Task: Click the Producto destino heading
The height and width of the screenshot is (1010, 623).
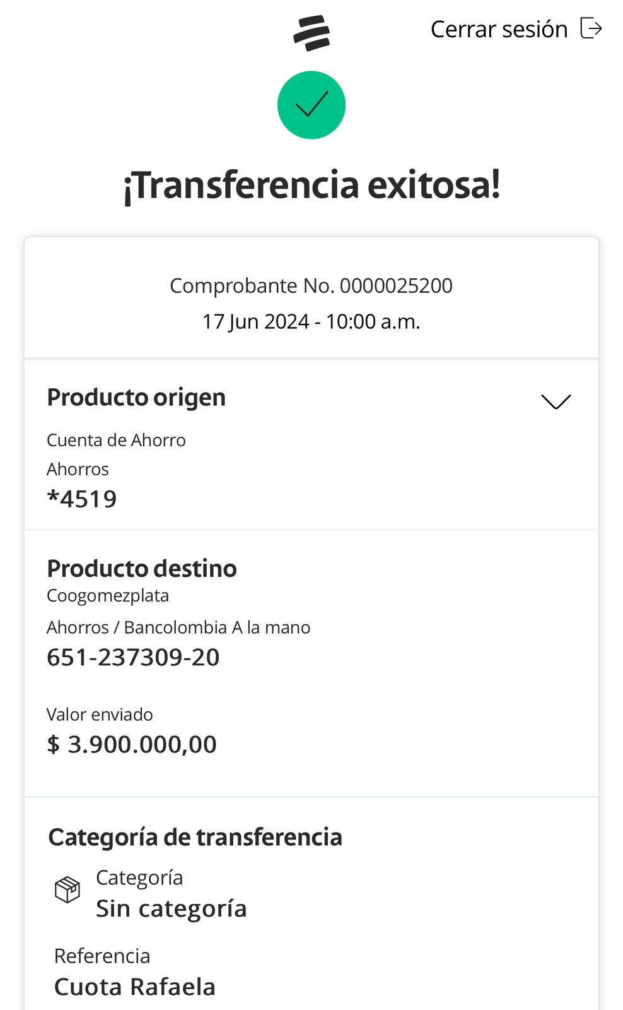Action: coord(142,568)
